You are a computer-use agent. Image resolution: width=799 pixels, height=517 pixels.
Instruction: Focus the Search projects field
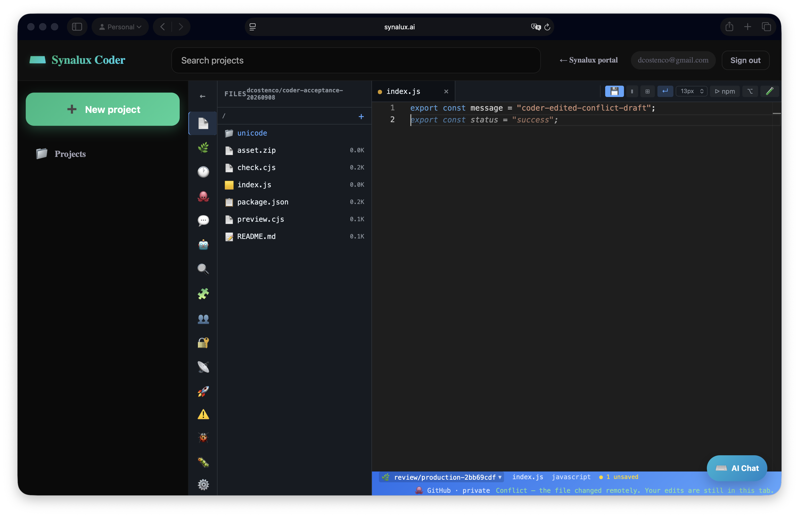click(356, 60)
